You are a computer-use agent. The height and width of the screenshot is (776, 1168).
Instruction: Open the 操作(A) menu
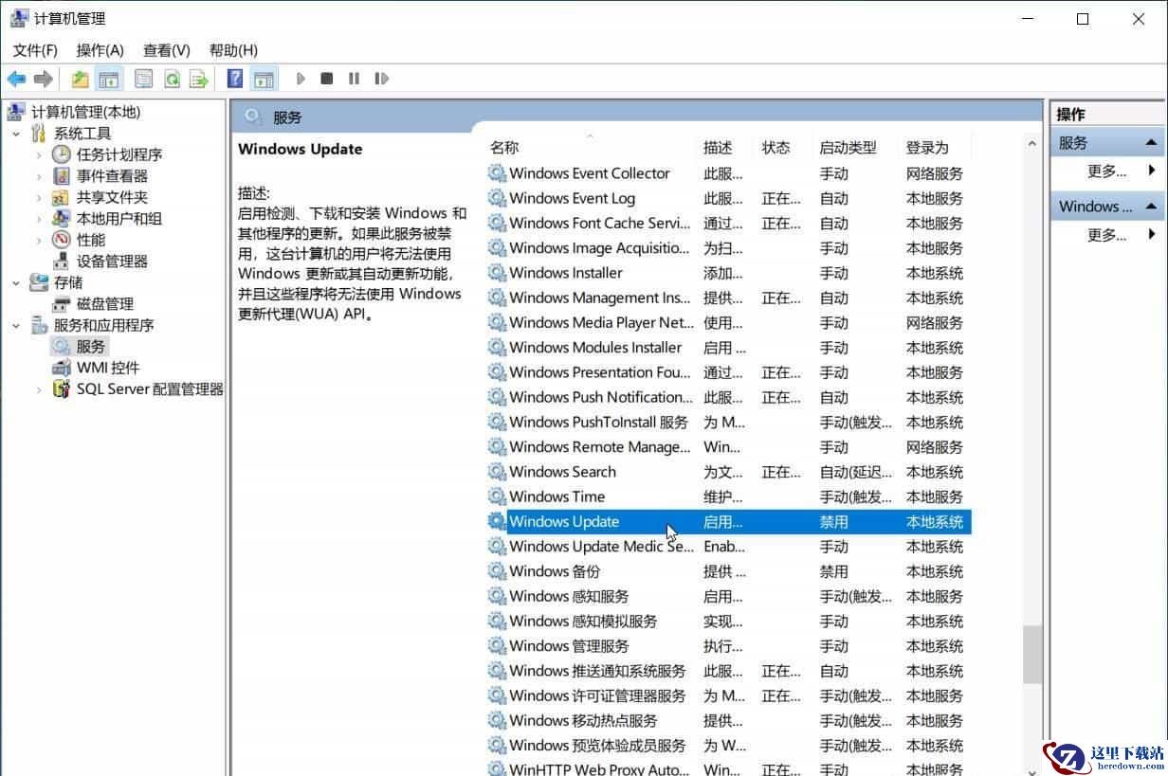pos(100,50)
